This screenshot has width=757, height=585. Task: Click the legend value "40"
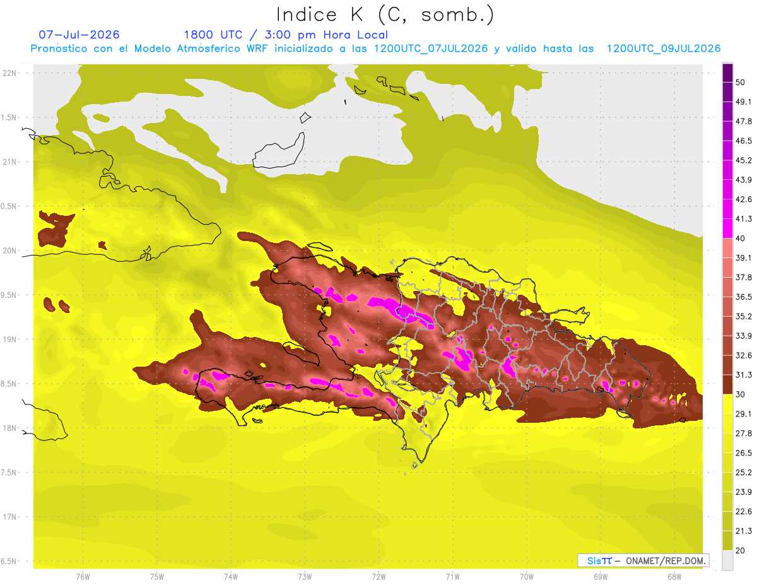tap(741, 238)
